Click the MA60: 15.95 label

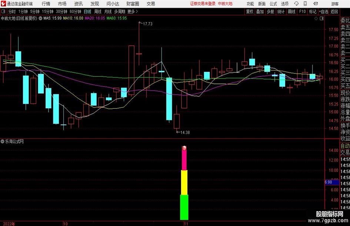(117, 18)
